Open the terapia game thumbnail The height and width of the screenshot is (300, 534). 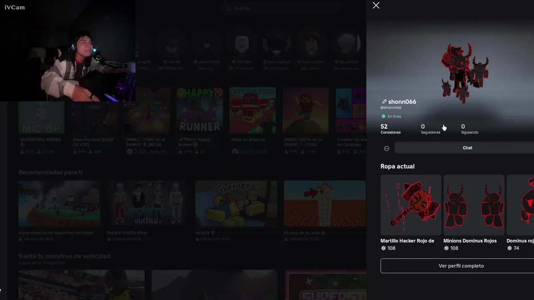pos(236,204)
